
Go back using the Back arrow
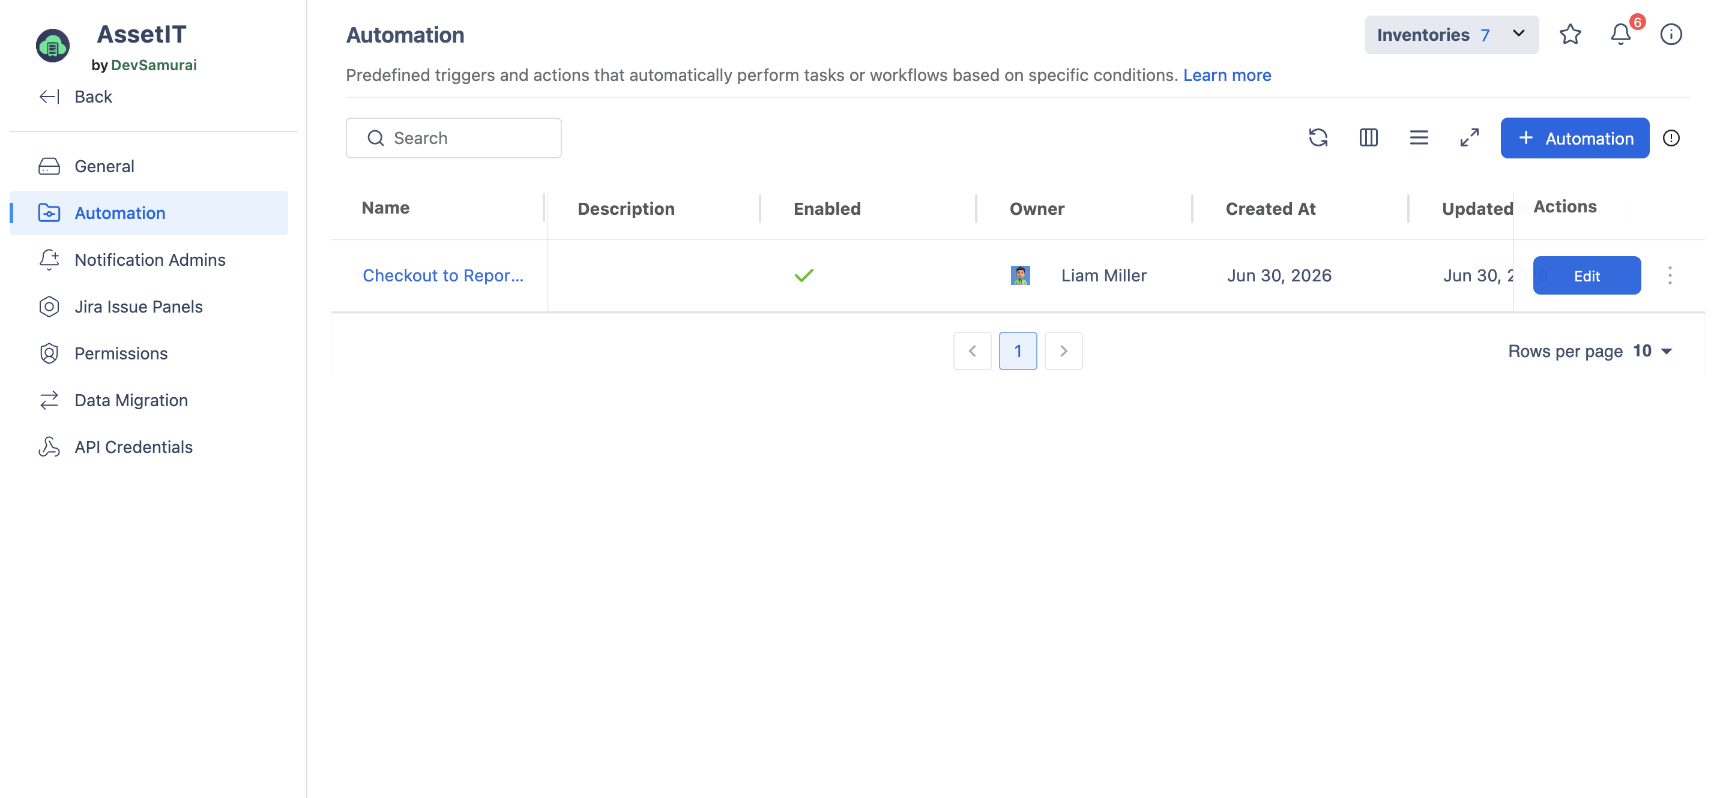click(75, 97)
